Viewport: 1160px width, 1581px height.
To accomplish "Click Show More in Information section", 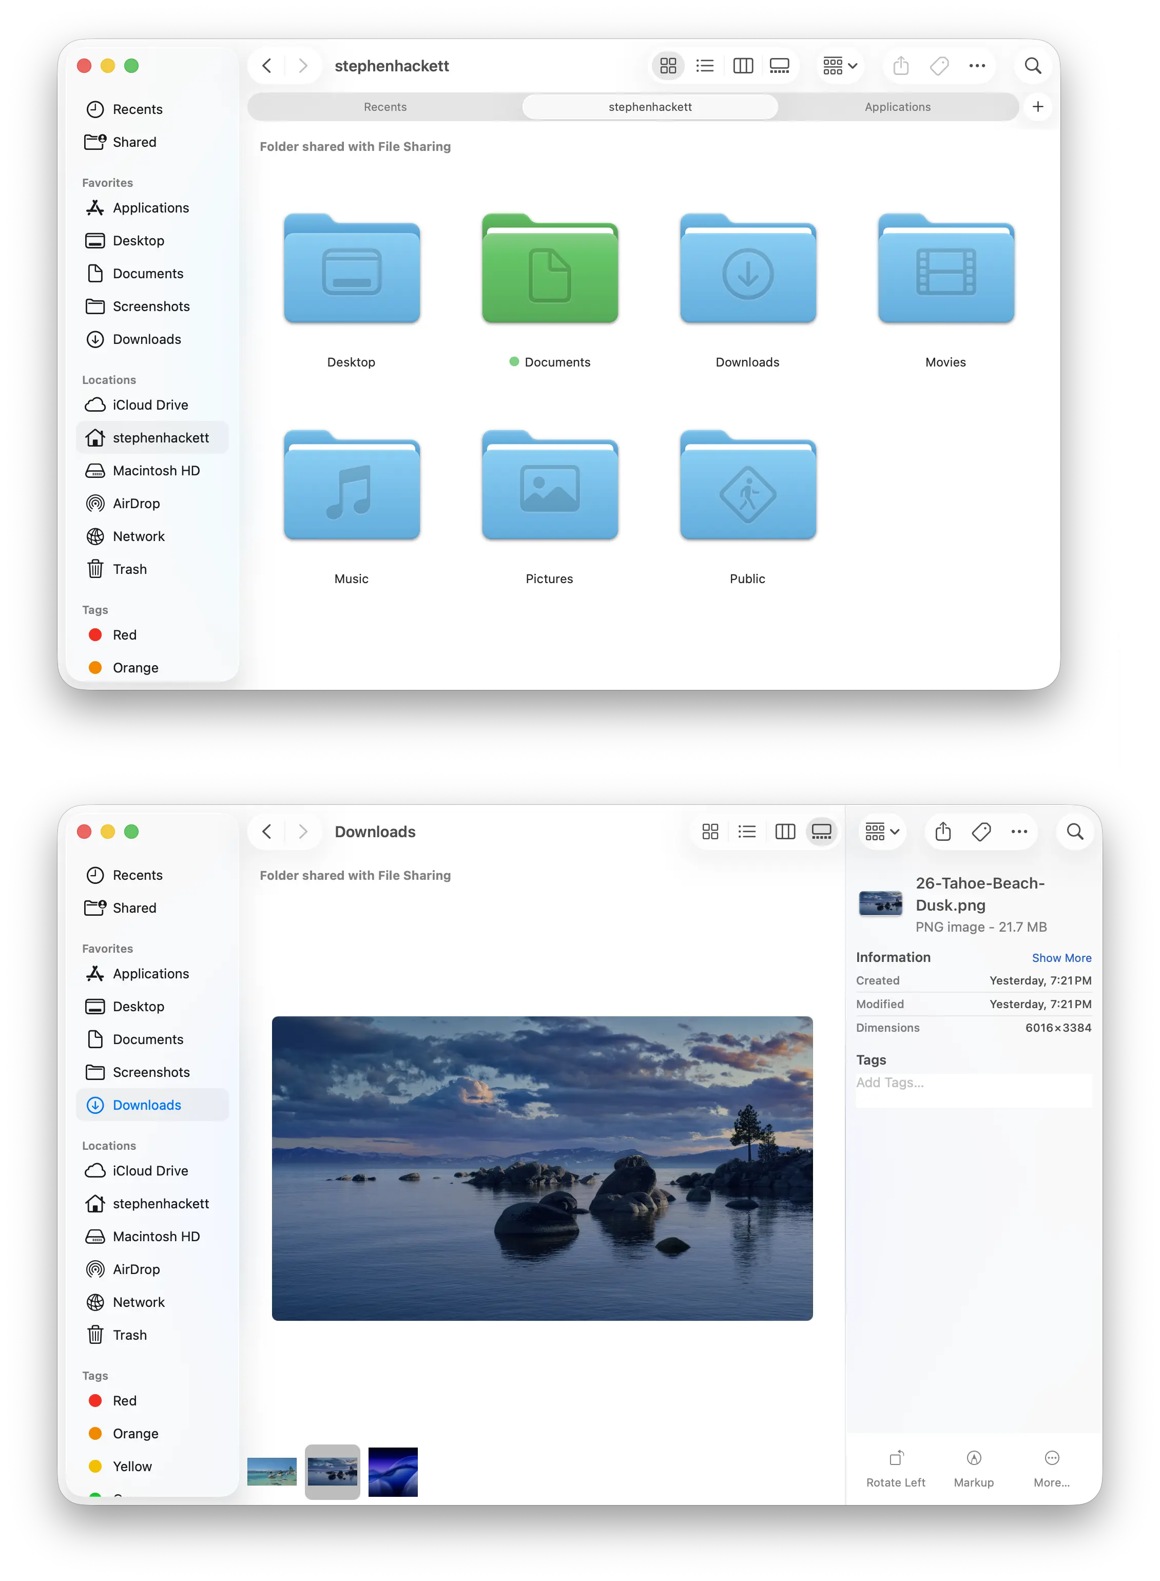I will [1061, 958].
